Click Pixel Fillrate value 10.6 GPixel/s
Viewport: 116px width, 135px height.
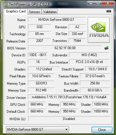pyautogui.click(x=41, y=76)
